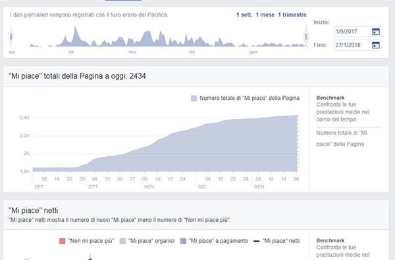
Task: Toggle the "Mi piace" a pagamento legend swatch
Action: tap(183, 241)
